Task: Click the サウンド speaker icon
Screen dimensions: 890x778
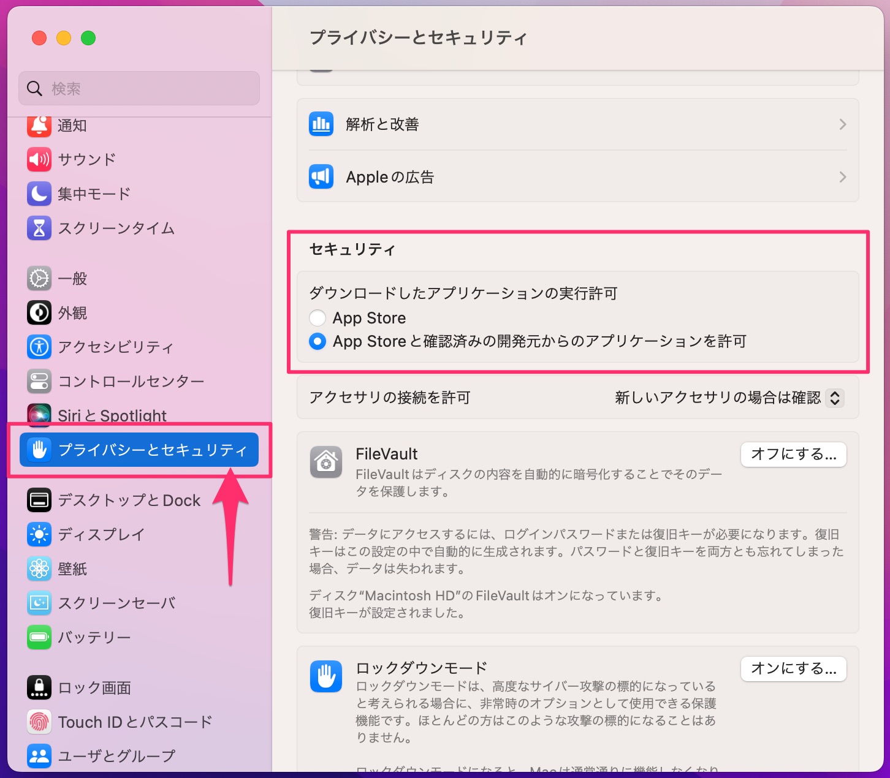Action: (39, 159)
